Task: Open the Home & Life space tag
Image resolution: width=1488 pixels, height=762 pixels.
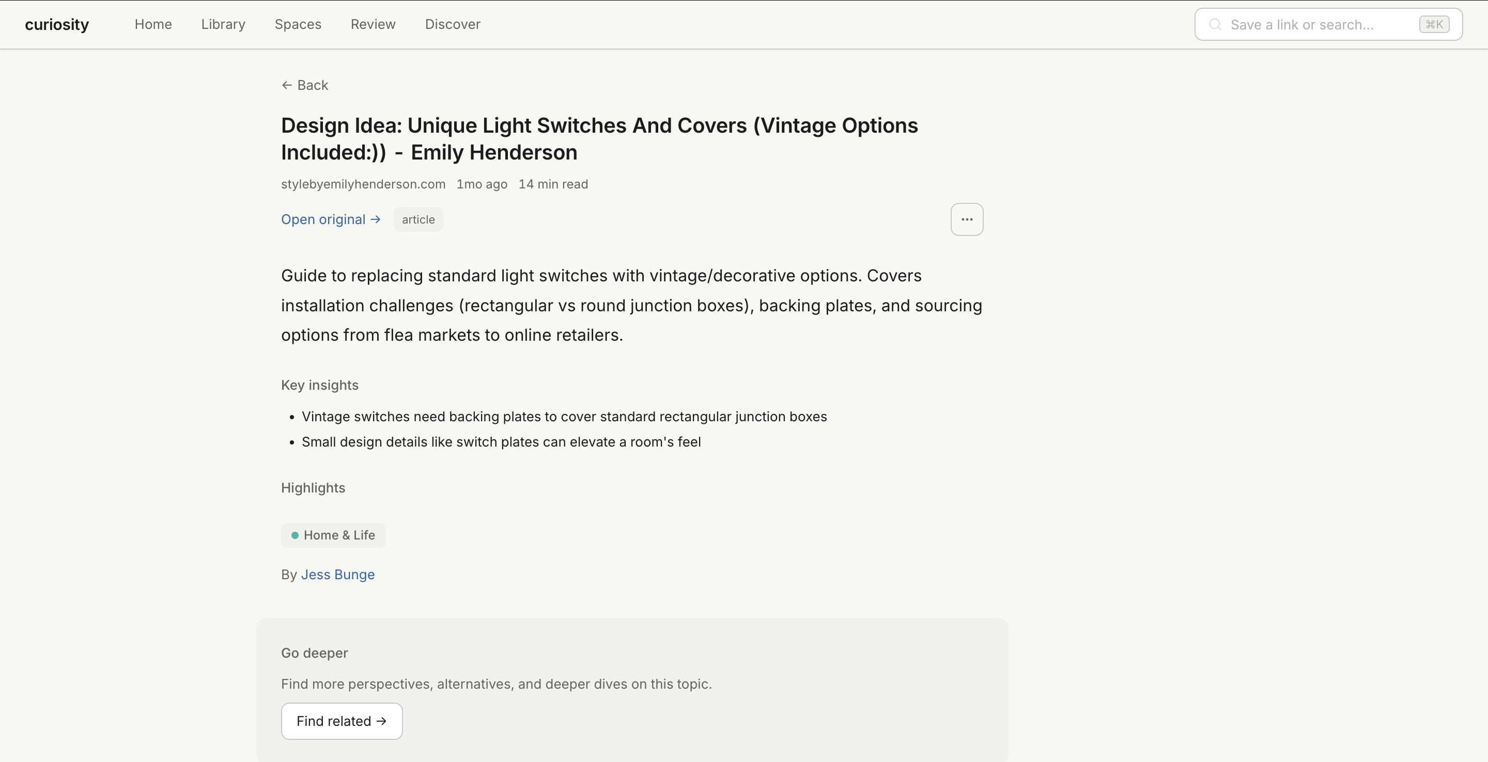Action: point(339,535)
